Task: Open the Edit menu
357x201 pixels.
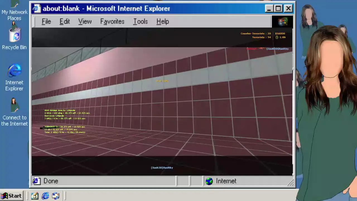Action: (x=65, y=21)
